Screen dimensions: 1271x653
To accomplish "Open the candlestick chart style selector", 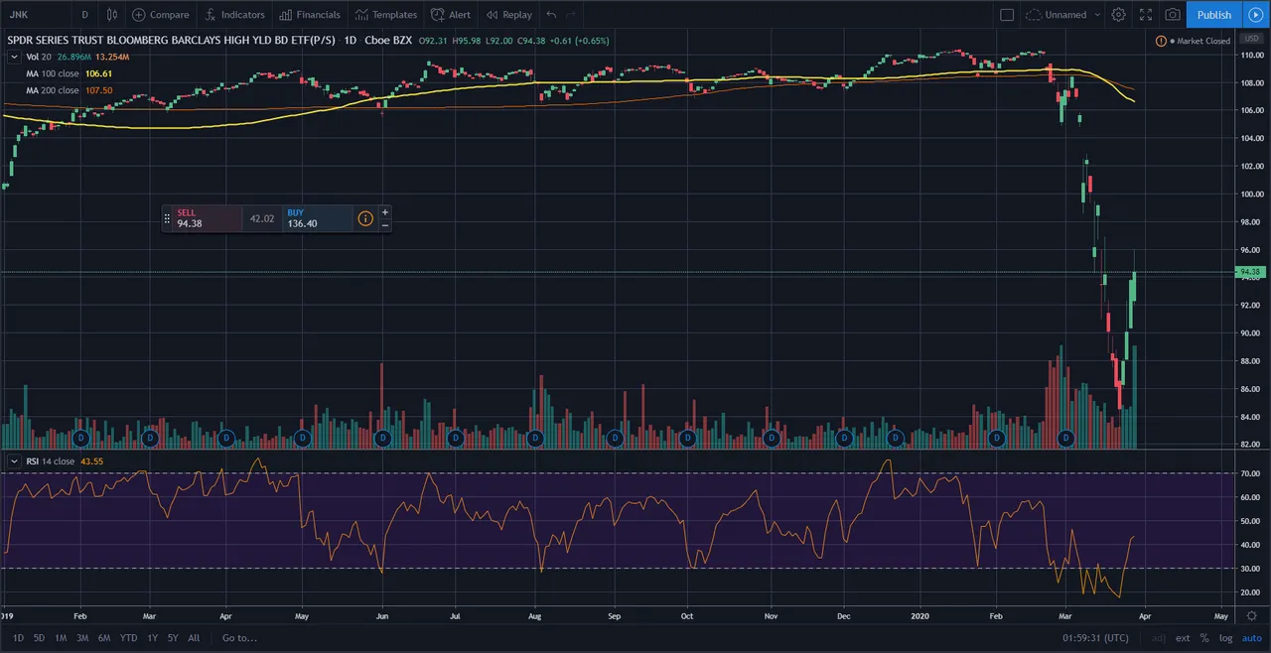I will (x=111, y=15).
